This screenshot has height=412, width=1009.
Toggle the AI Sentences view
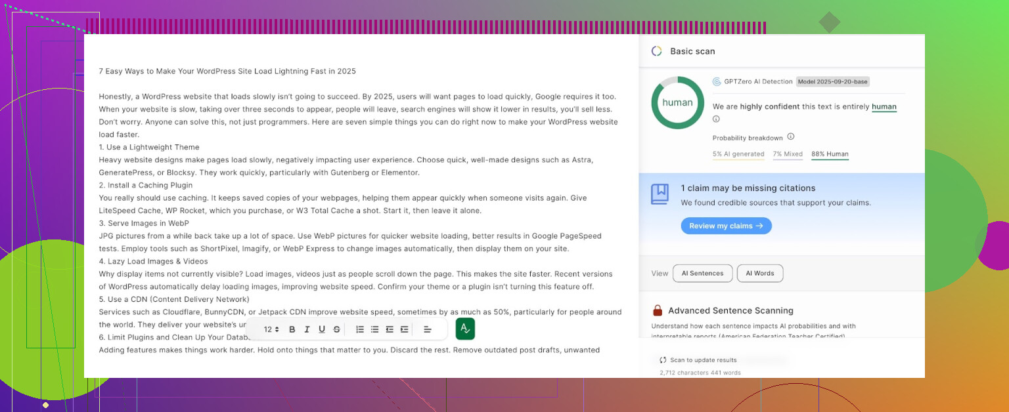coord(702,274)
